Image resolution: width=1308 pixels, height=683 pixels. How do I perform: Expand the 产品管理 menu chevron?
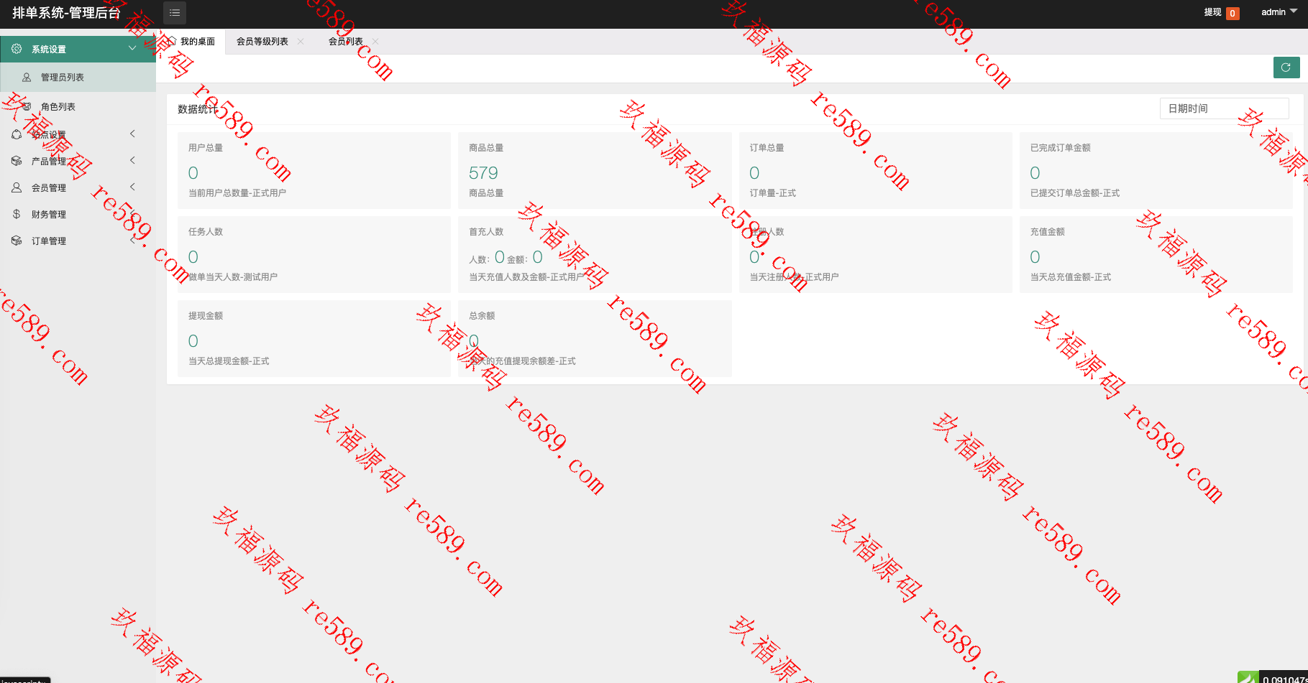coord(132,160)
